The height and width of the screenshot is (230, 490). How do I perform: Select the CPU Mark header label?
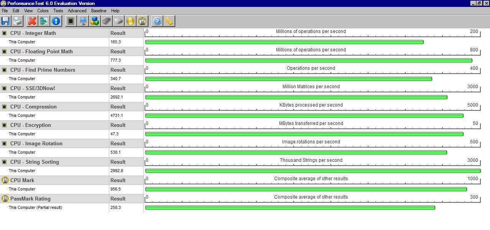tap(22, 180)
